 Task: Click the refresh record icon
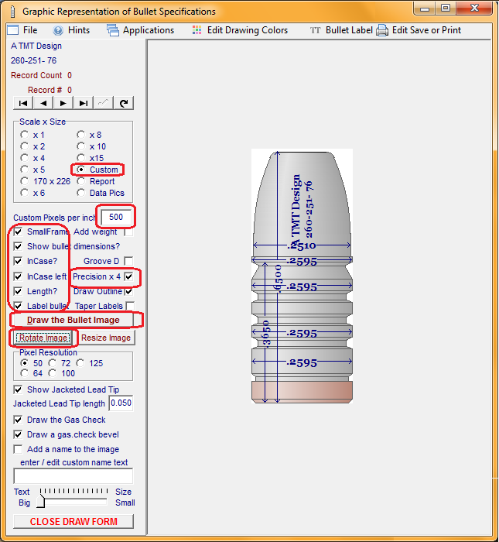point(124,103)
